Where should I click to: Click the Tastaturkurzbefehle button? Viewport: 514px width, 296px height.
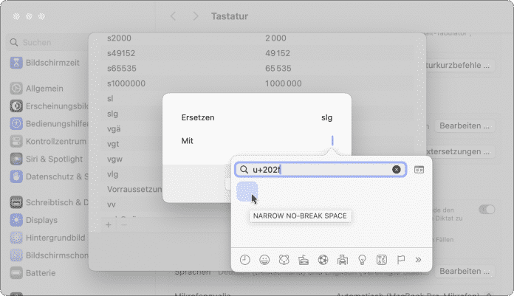click(x=459, y=65)
